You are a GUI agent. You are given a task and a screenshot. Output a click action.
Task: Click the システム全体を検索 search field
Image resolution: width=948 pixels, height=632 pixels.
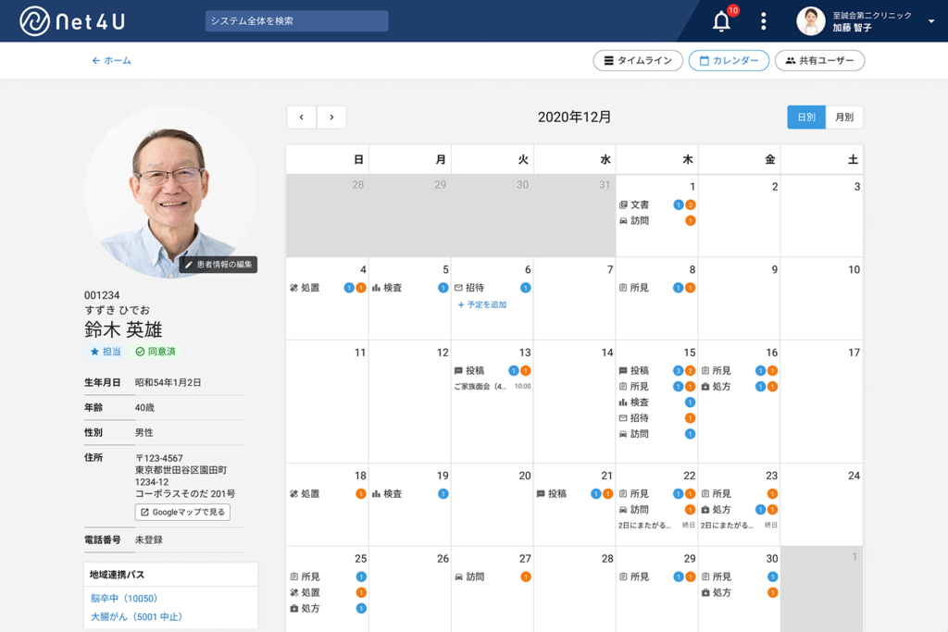pos(294,19)
